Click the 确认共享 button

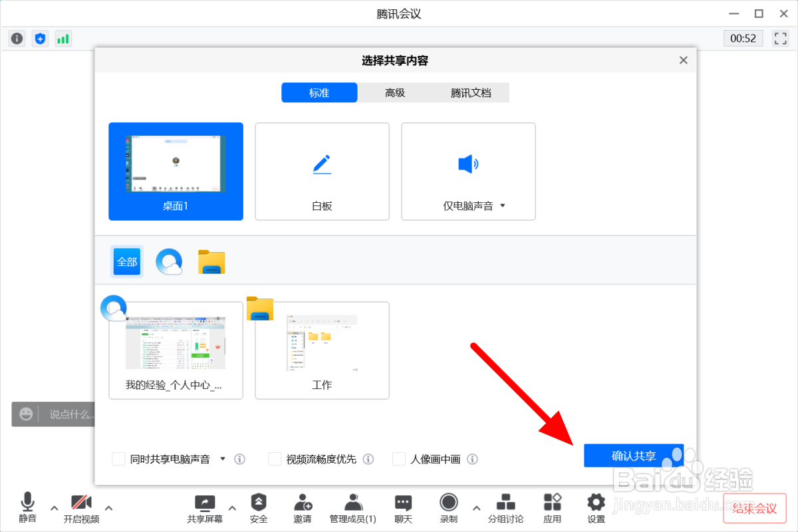click(634, 456)
